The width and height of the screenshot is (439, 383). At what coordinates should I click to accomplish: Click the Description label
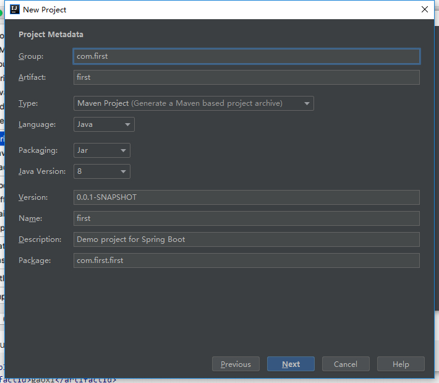pyautogui.click(x=40, y=239)
